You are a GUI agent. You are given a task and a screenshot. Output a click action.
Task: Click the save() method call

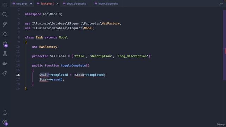(57, 80)
